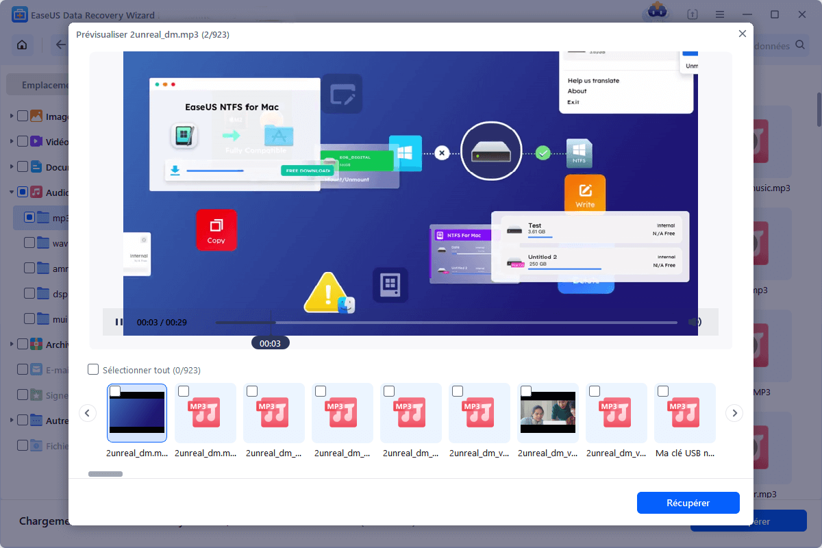
Task: Click the back arrow in the toolbar
Action: point(60,45)
